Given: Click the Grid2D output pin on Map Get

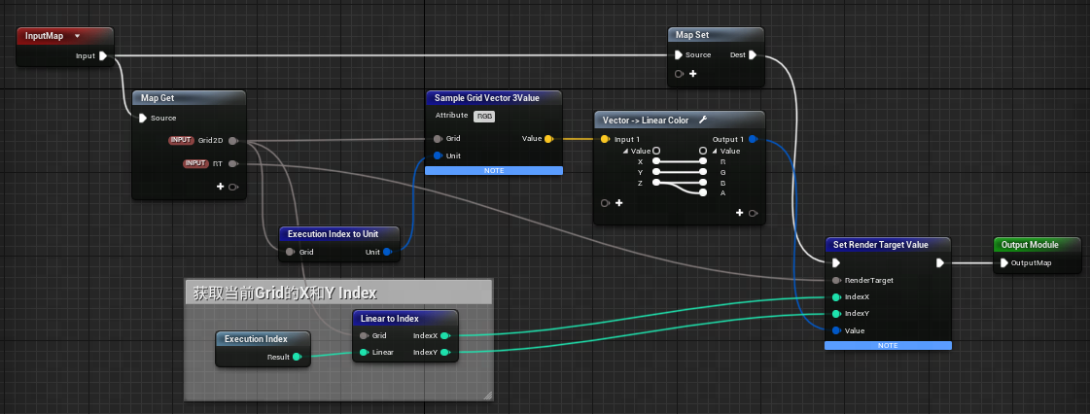Looking at the screenshot, I should click(232, 140).
